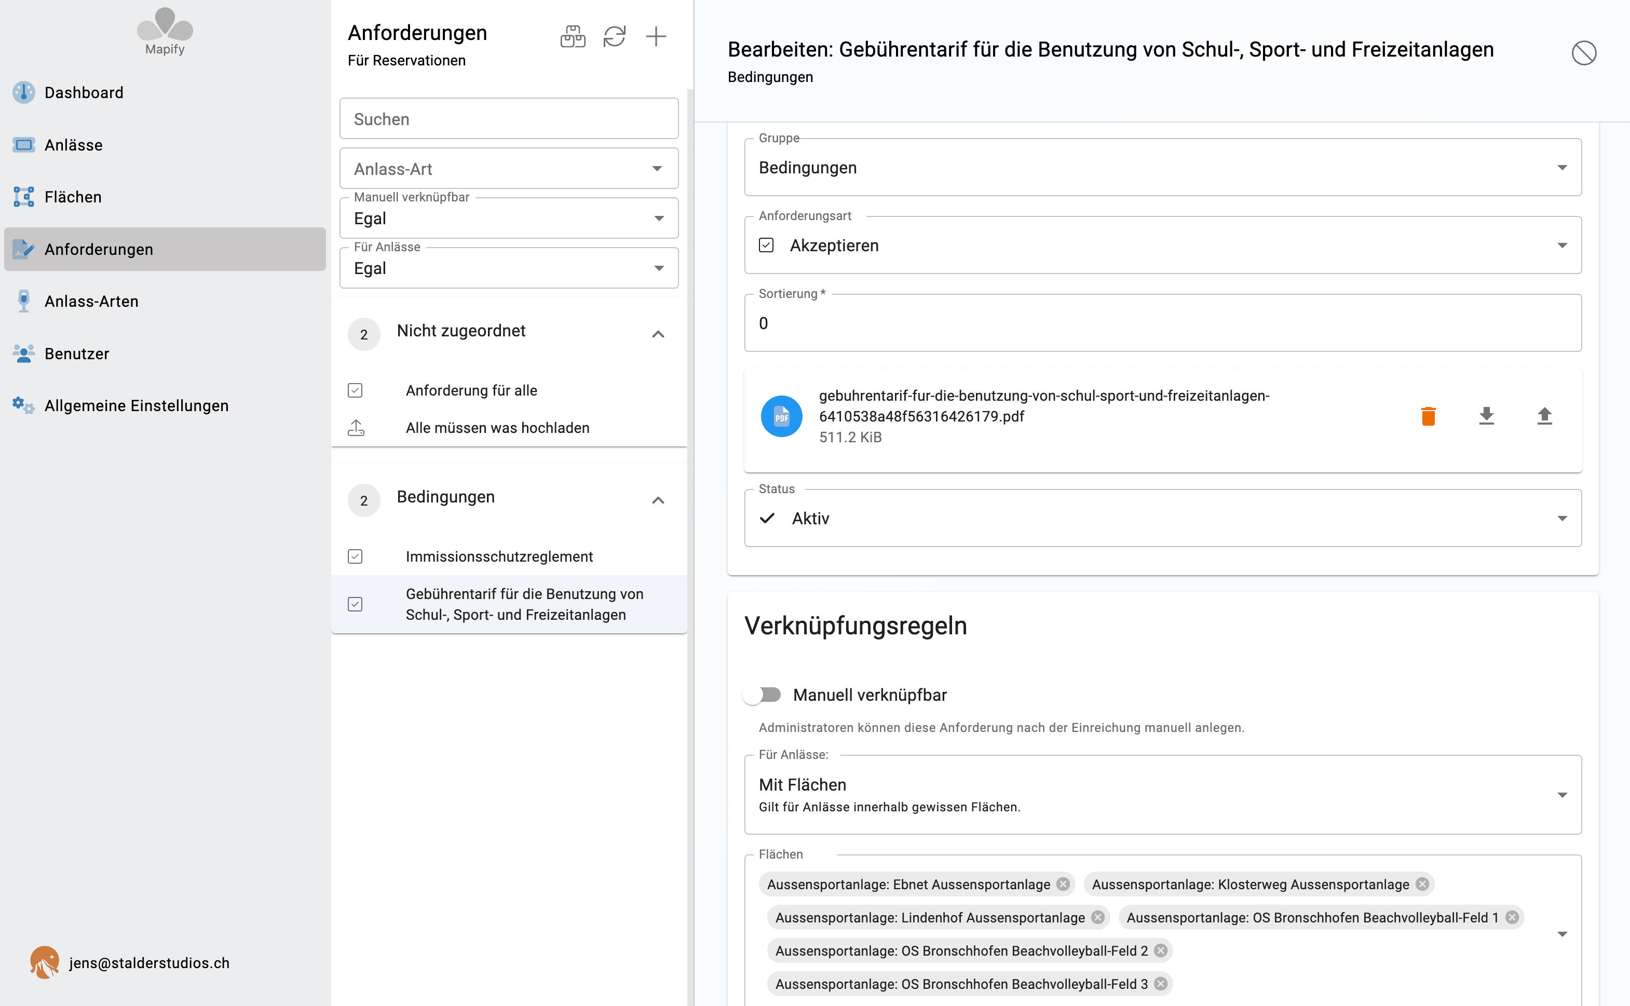The height and width of the screenshot is (1006, 1630).
Task: Open the Flächen multi-select dropdown arrow
Action: pyautogui.click(x=1562, y=933)
